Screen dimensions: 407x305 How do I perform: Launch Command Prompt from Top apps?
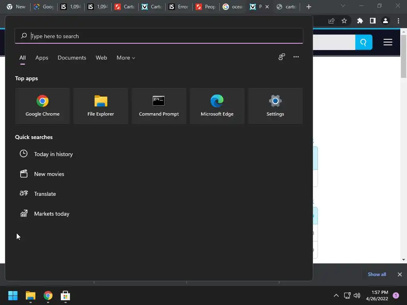(x=159, y=106)
